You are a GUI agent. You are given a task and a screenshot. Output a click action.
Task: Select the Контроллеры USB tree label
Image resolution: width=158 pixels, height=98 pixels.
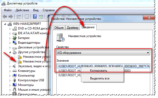click(31, 80)
